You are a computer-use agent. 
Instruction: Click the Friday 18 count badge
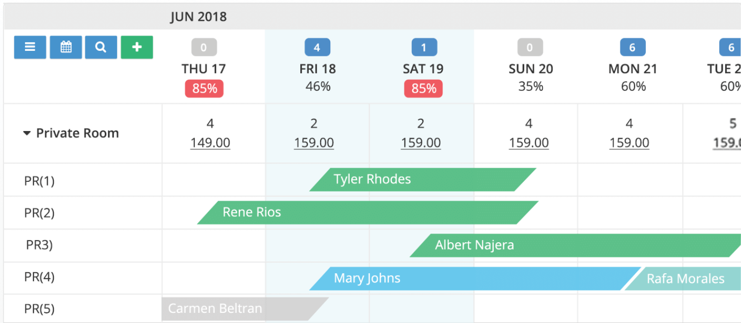click(317, 48)
